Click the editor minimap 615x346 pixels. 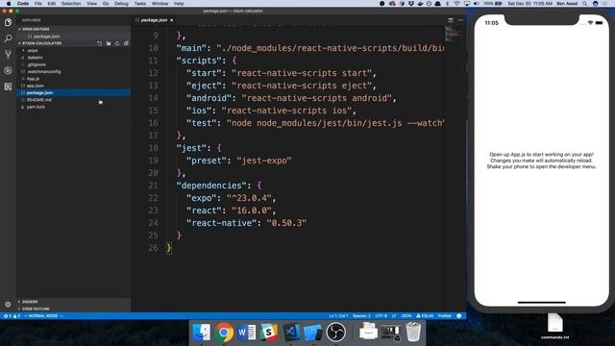point(453,34)
